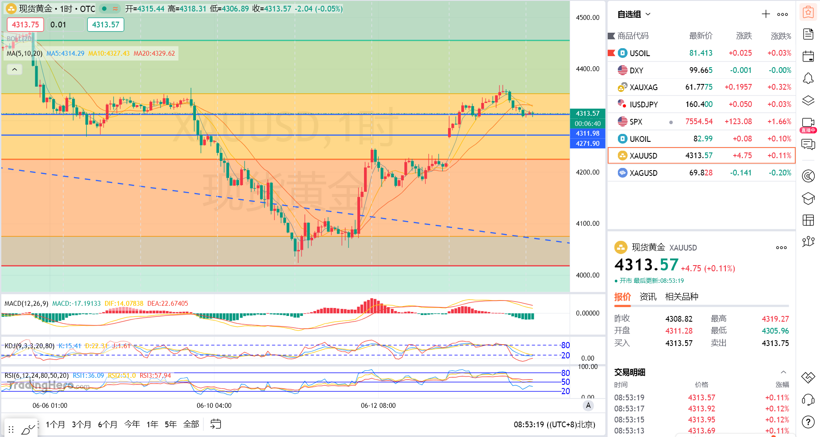This screenshot has height=437, width=820.
Task: Open the go-to-date calendar icon
Action: [215, 424]
